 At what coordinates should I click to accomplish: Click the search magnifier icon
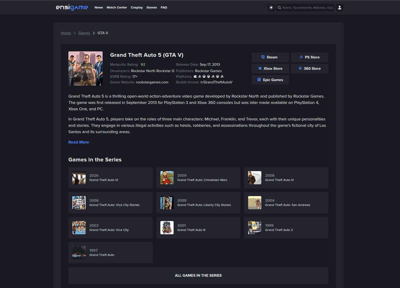pos(279,7)
